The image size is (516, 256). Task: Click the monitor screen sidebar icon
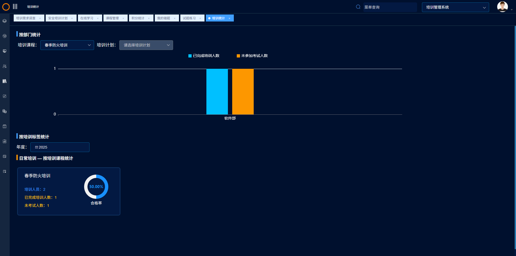coord(5,51)
